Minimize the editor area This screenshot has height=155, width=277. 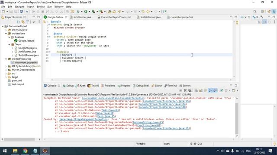(231, 17)
